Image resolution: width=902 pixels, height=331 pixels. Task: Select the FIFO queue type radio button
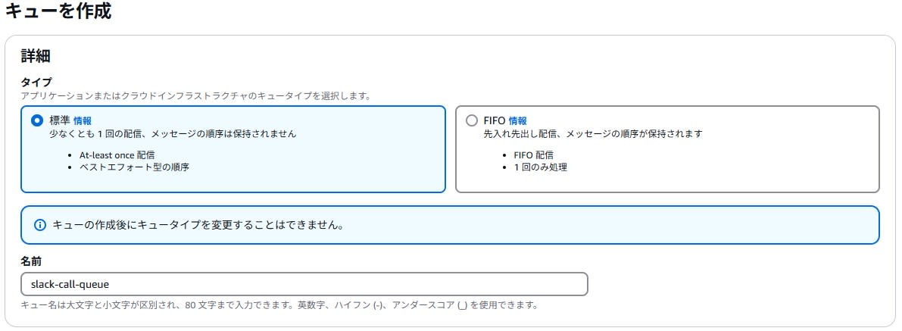click(x=472, y=120)
